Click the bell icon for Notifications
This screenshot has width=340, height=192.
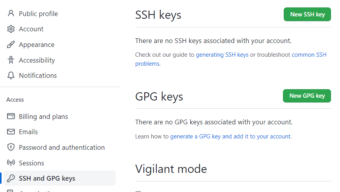11,75
